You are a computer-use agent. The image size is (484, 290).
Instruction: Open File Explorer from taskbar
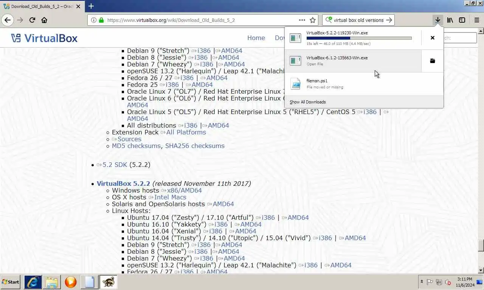pos(52,282)
